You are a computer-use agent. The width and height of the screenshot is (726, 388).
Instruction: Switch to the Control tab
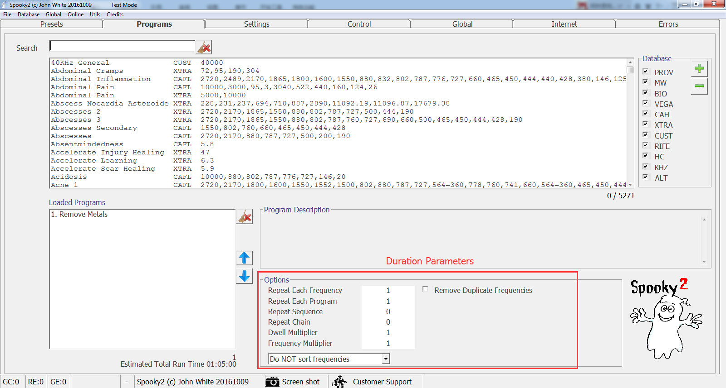pyautogui.click(x=359, y=24)
